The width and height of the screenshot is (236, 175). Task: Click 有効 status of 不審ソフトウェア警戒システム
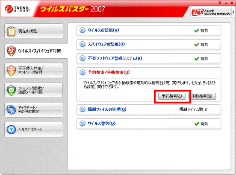(x=204, y=59)
